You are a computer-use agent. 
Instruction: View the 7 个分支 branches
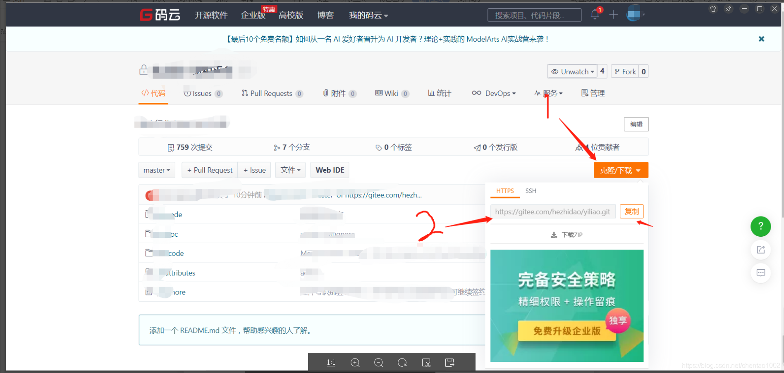[292, 147]
